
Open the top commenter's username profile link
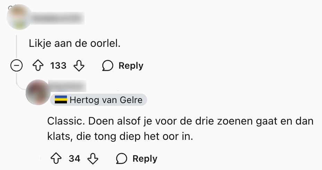coord(57,17)
